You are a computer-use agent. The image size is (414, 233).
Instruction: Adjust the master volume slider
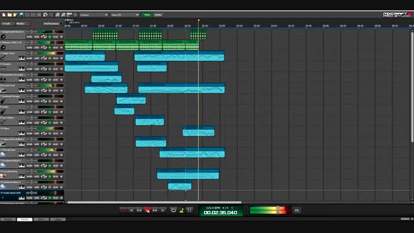(x=278, y=210)
